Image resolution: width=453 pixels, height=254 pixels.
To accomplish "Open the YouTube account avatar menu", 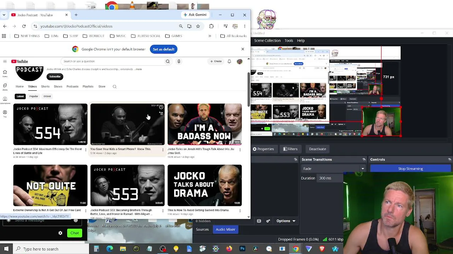I will coord(240,61).
